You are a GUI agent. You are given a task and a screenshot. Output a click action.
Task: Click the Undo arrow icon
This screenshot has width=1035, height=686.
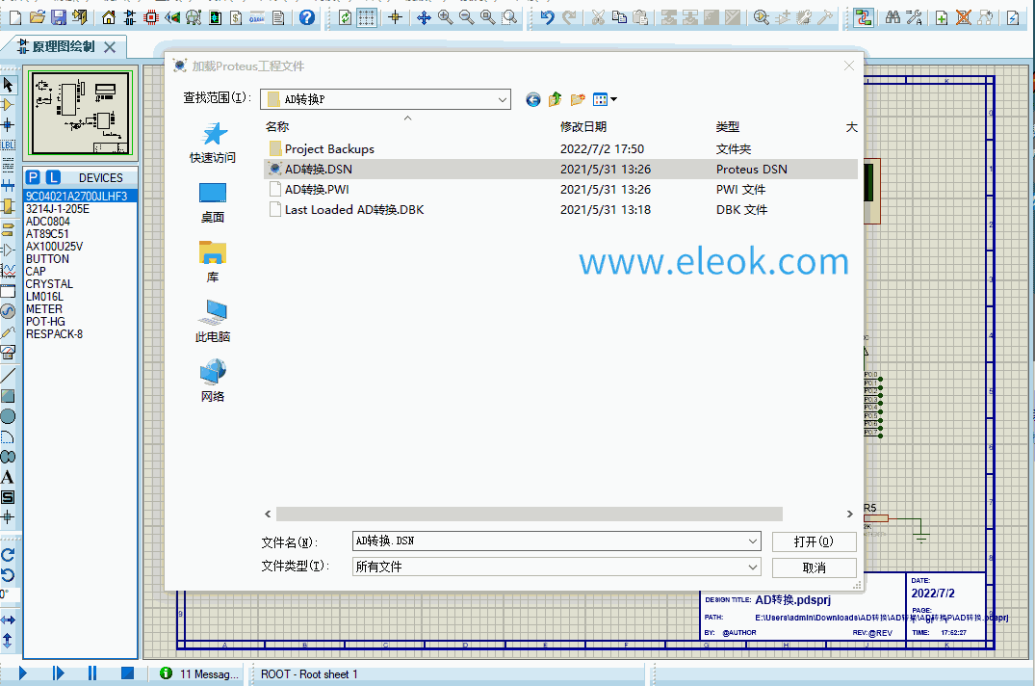547,18
